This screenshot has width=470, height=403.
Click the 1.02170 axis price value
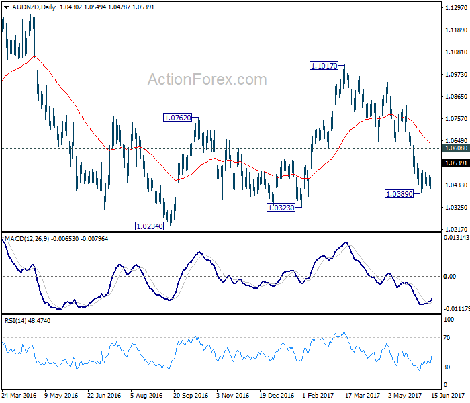[456, 230]
